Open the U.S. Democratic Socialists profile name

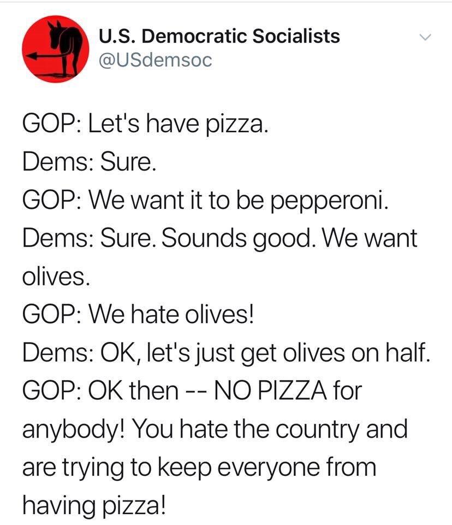pyautogui.click(x=219, y=36)
